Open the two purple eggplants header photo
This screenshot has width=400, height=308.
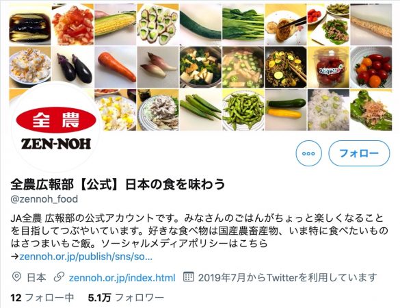72,68
